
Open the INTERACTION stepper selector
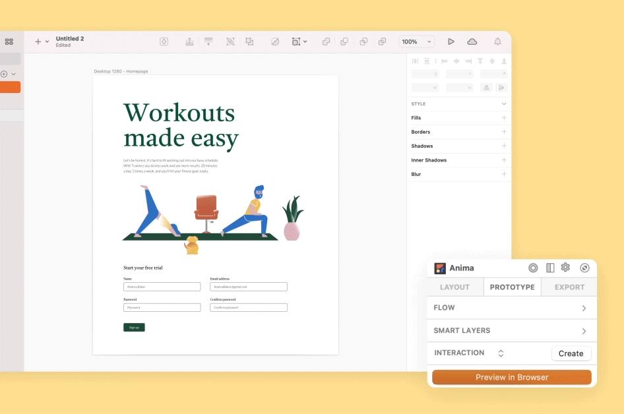point(501,353)
